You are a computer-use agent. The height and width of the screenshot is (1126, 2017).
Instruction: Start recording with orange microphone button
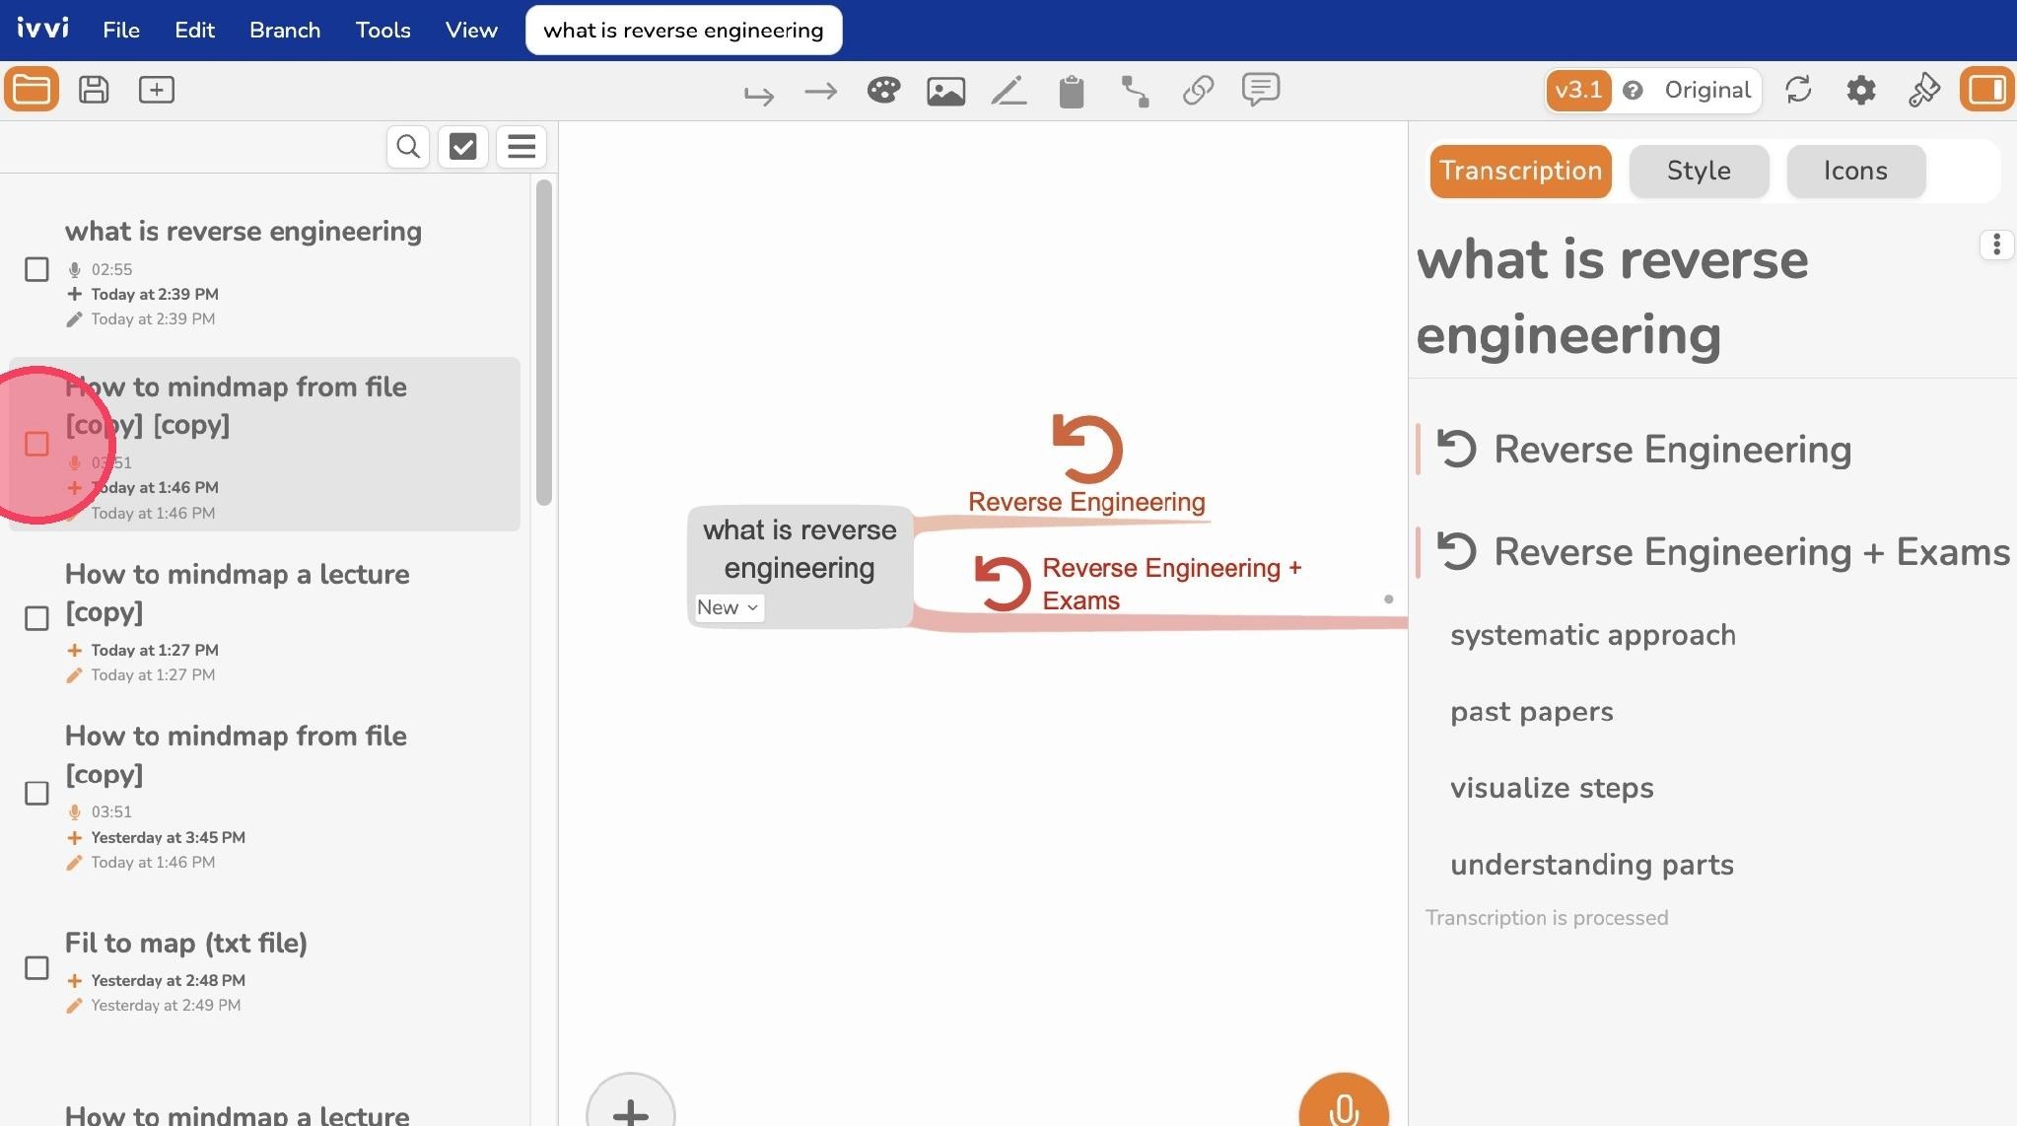point(1344,1102)
